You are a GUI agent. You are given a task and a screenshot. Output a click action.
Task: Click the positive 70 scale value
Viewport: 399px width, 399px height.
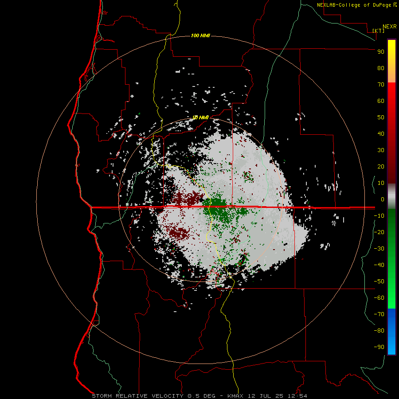click(381, 85)
